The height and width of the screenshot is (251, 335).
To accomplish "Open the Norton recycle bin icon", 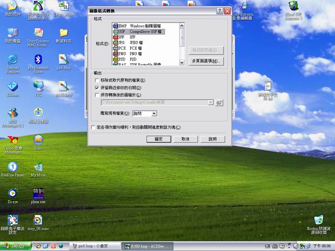I will (319, 224).
